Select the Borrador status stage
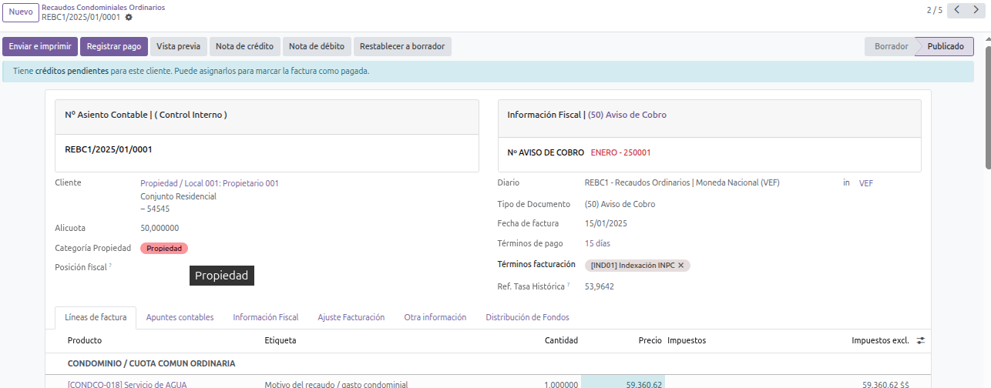 click(x=891, y=46)
